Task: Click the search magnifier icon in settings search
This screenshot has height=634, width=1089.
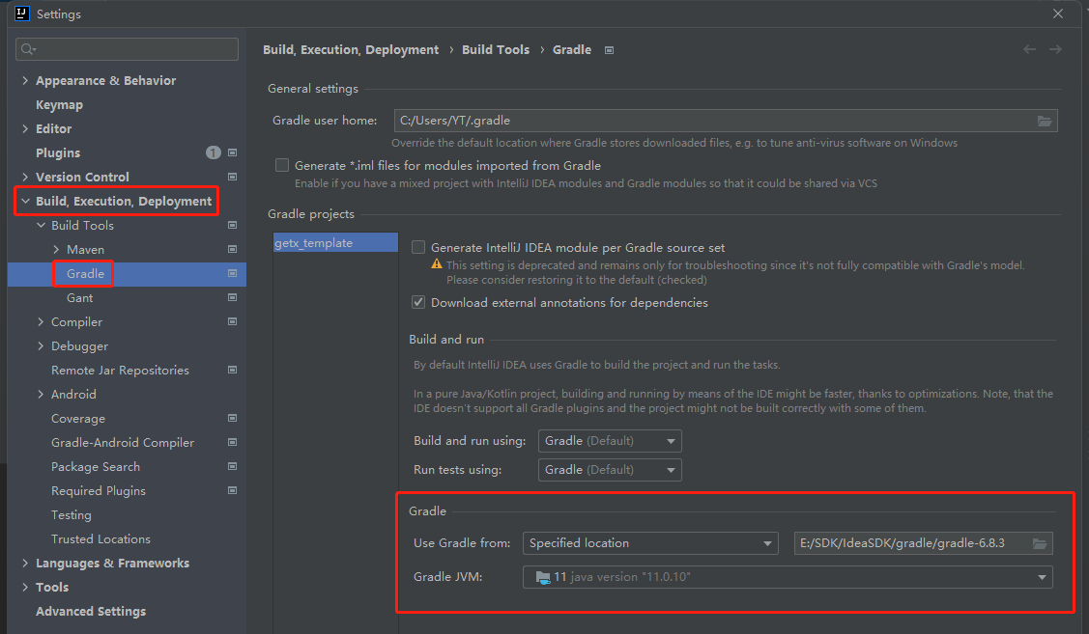Action: [x=28, y=48]
